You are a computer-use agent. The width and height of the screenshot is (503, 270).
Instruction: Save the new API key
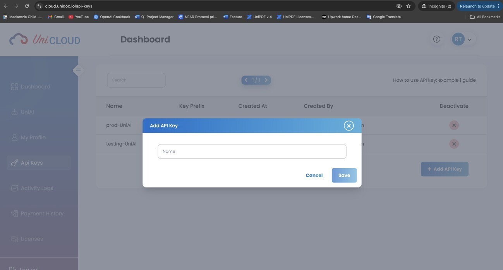point(343,175)
